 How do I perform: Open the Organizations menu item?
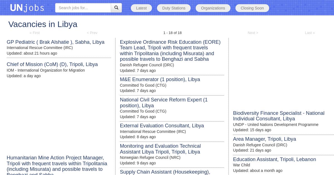[x=213, y=8]
